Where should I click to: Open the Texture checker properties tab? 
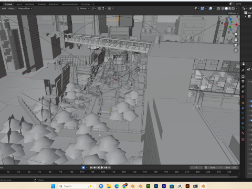coord(243,140)
